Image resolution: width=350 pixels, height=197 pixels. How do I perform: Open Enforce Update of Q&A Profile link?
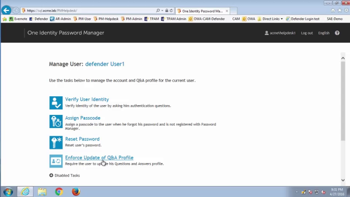pyautogui.click(x=99, y=158)
